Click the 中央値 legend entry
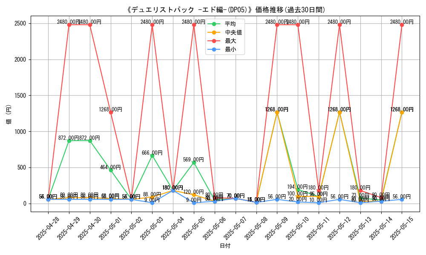Viewport: 426px width, 255px height. click(225, 32)
